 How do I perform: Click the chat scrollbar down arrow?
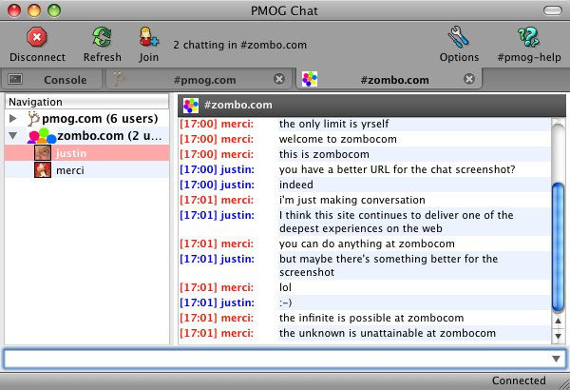point(558,336)
